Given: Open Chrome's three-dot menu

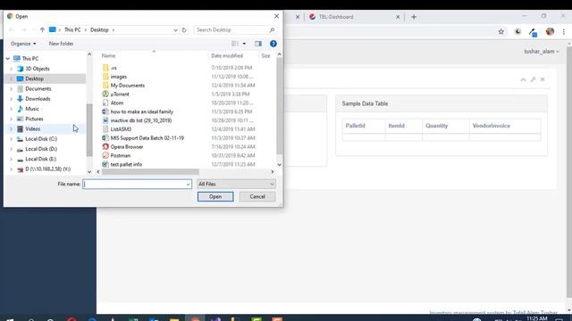Looking at the screenshot, I should (x=564, y=32).
